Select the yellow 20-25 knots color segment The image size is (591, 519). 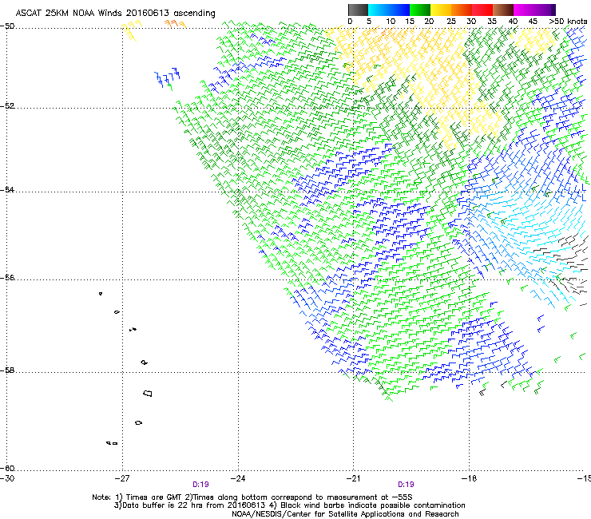[x=441, y=10]
